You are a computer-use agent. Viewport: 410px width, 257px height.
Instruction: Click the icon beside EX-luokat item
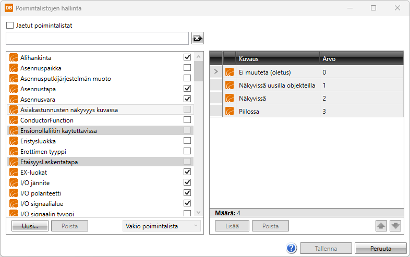[x=14, y=172]
